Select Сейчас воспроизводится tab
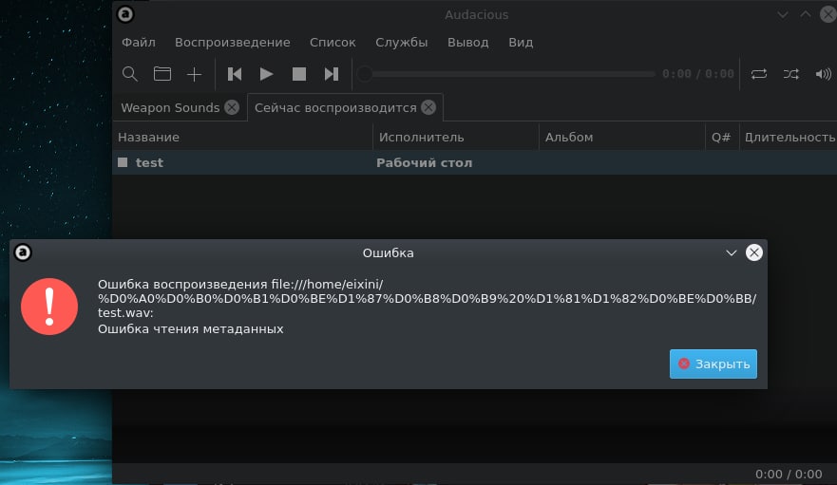This screenshot has width=837, height=485. [x=335, y=108]
